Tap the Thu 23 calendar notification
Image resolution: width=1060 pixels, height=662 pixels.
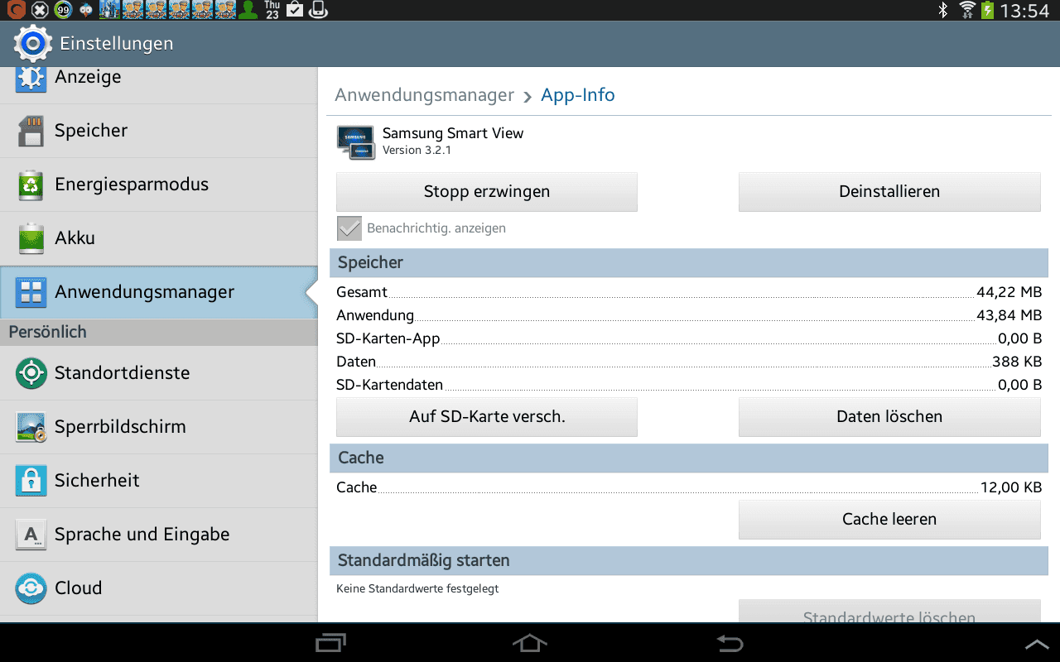click(272, 10)
